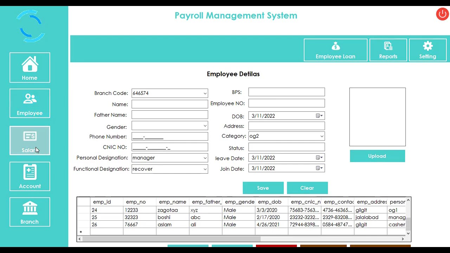Open the Setting page

(x=427, y=50)
